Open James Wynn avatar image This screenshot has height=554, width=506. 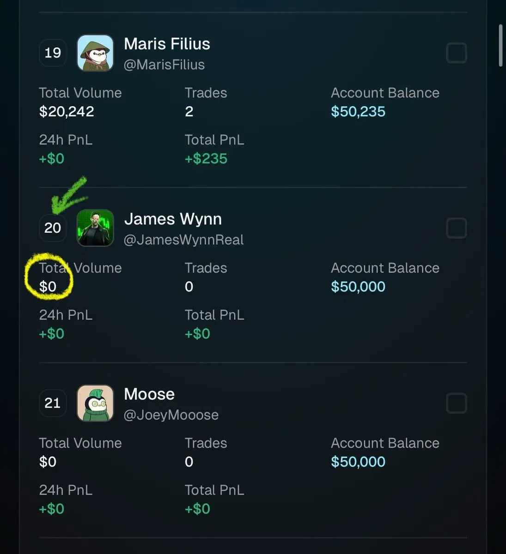[95, 228]
